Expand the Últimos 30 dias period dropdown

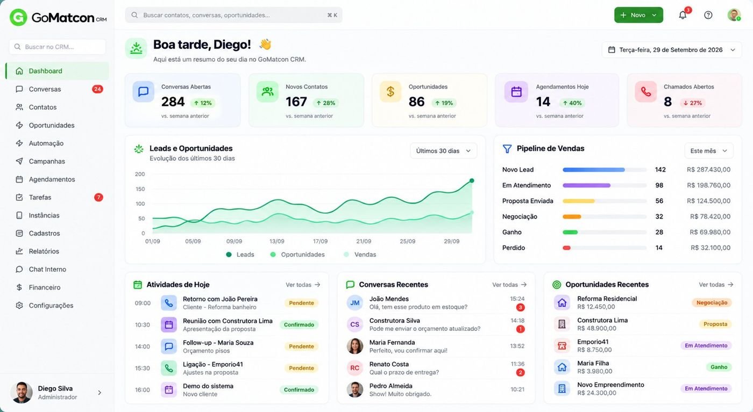(443, 151)
